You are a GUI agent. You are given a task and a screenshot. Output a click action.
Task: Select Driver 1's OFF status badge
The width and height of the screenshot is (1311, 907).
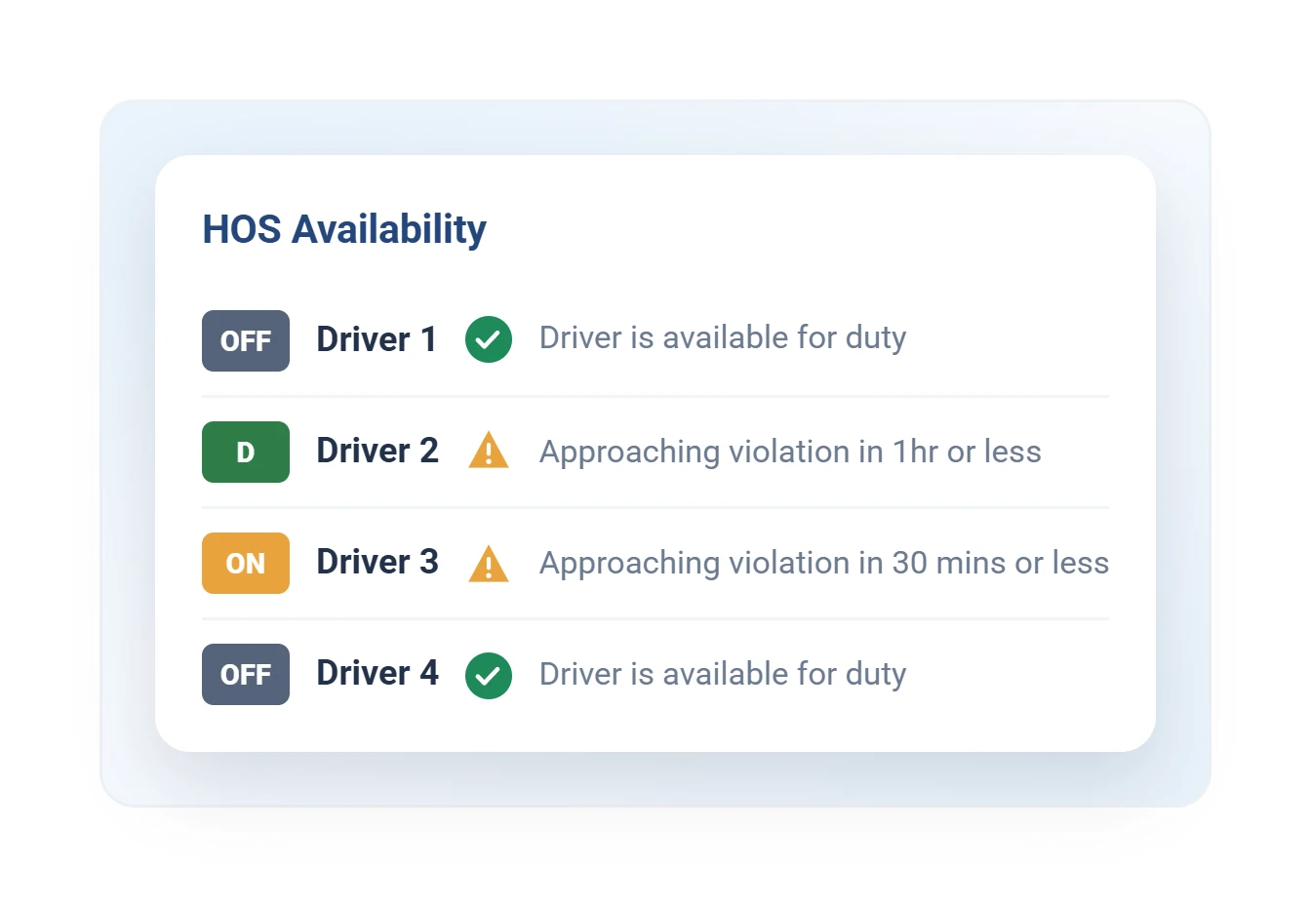click(246, 340)
